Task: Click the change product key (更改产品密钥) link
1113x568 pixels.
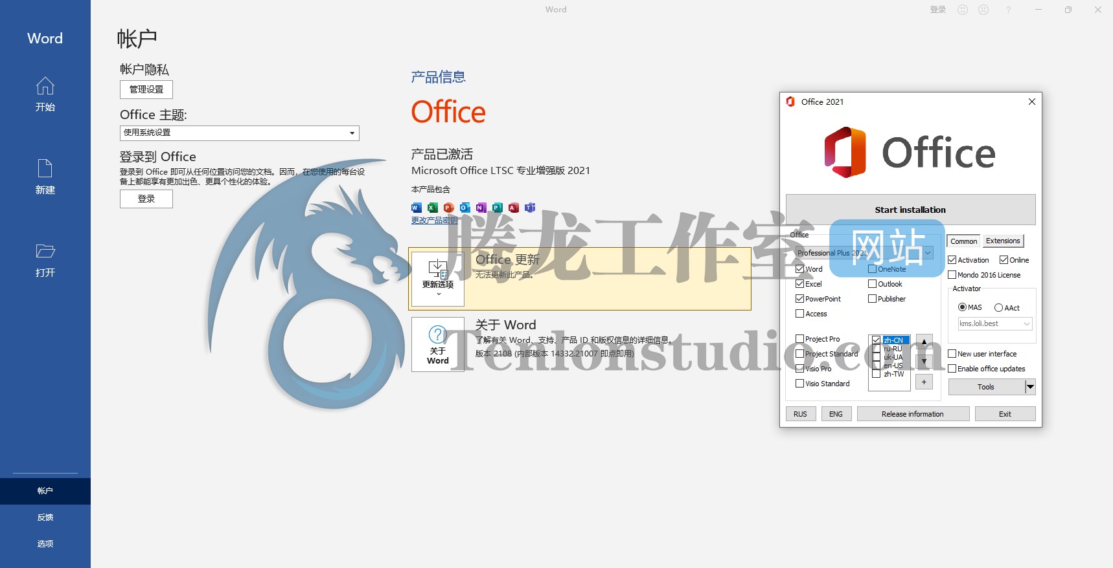Action: point(434,221)
